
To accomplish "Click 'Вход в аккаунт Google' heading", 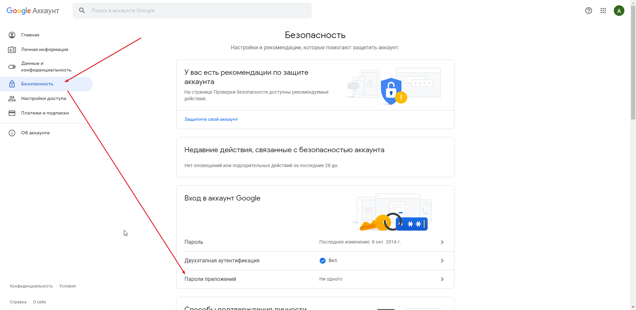I will (x=222, y=198).
